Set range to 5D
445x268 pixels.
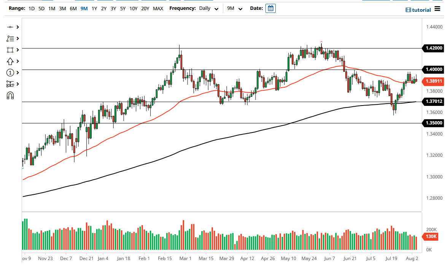[41, 8]
